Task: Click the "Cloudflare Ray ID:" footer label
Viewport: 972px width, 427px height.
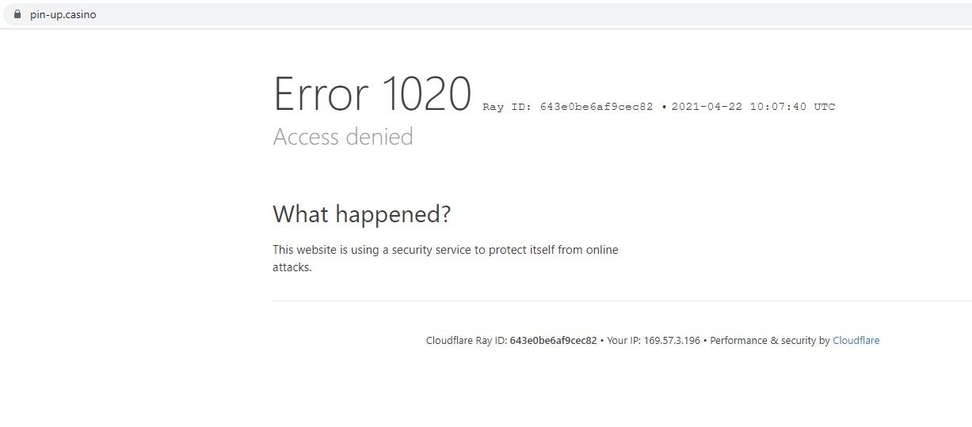Action: coord(467,341)
